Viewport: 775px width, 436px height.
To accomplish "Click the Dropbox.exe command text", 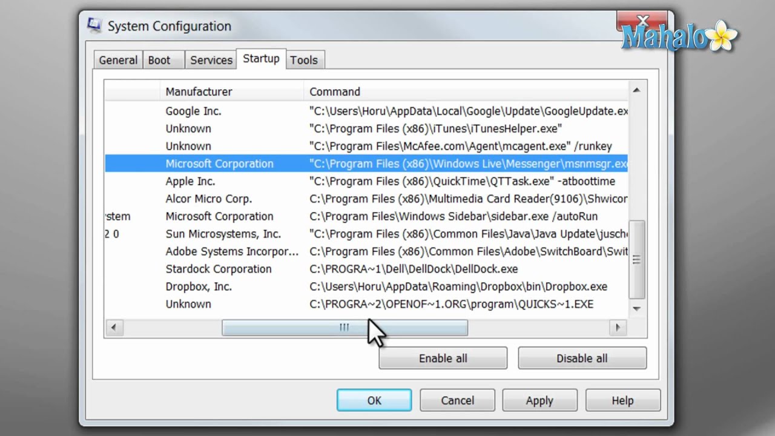I will (x=458, y=286).
